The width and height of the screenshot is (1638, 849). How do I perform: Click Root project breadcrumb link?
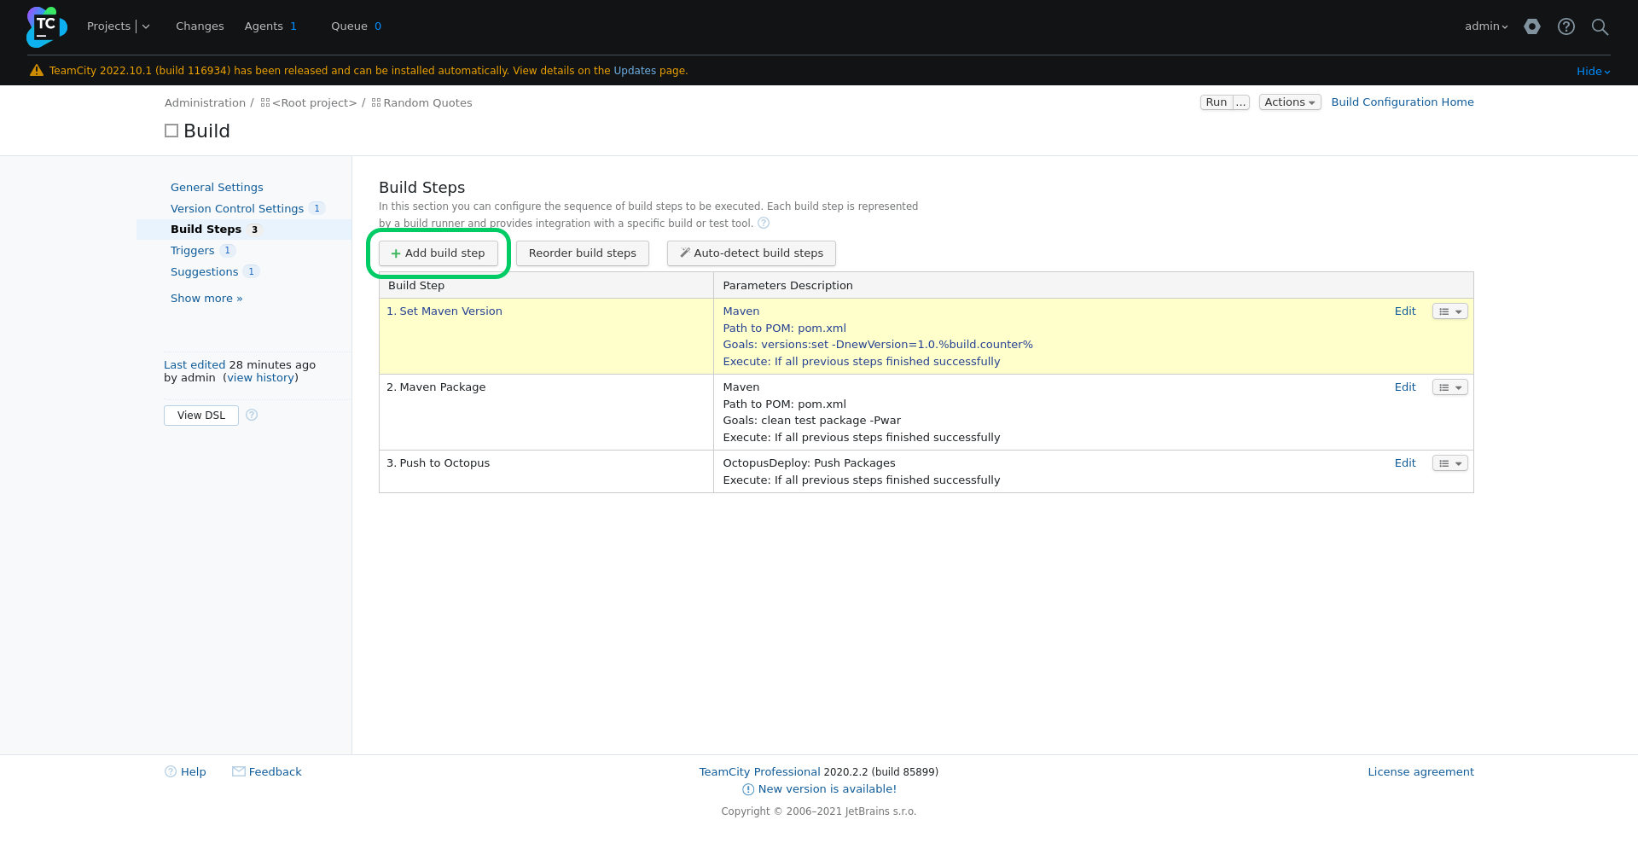314,103
